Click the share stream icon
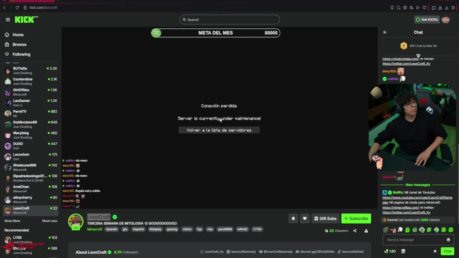Screen dimensions: 459x258 355,231
